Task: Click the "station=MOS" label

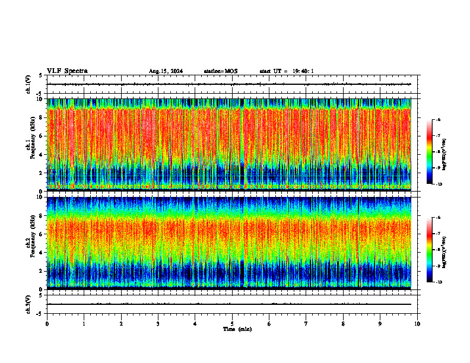Action: click(x=221, y=71)
